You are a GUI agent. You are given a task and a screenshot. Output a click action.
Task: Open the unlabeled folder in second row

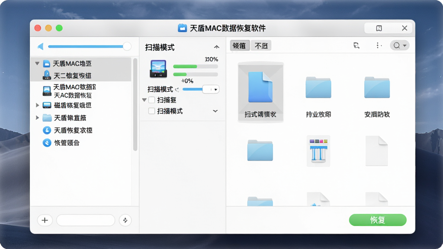click(x=260, y=150)
